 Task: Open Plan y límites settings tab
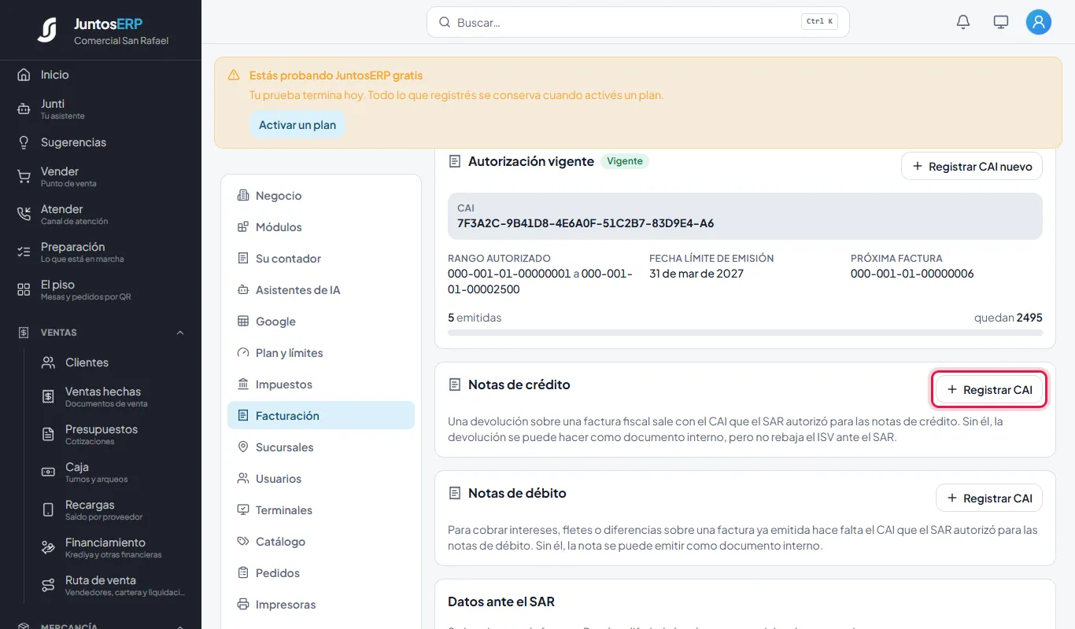click(x=321, y=353)
